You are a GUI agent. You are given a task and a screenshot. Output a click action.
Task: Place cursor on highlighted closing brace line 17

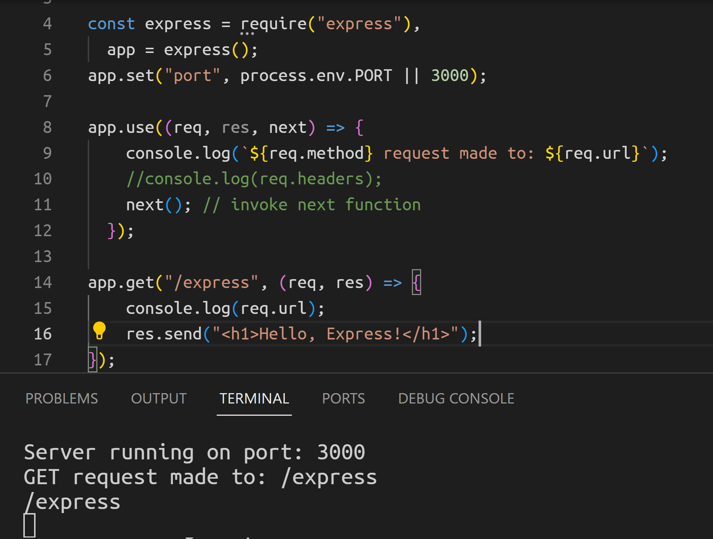coord(92,360)
